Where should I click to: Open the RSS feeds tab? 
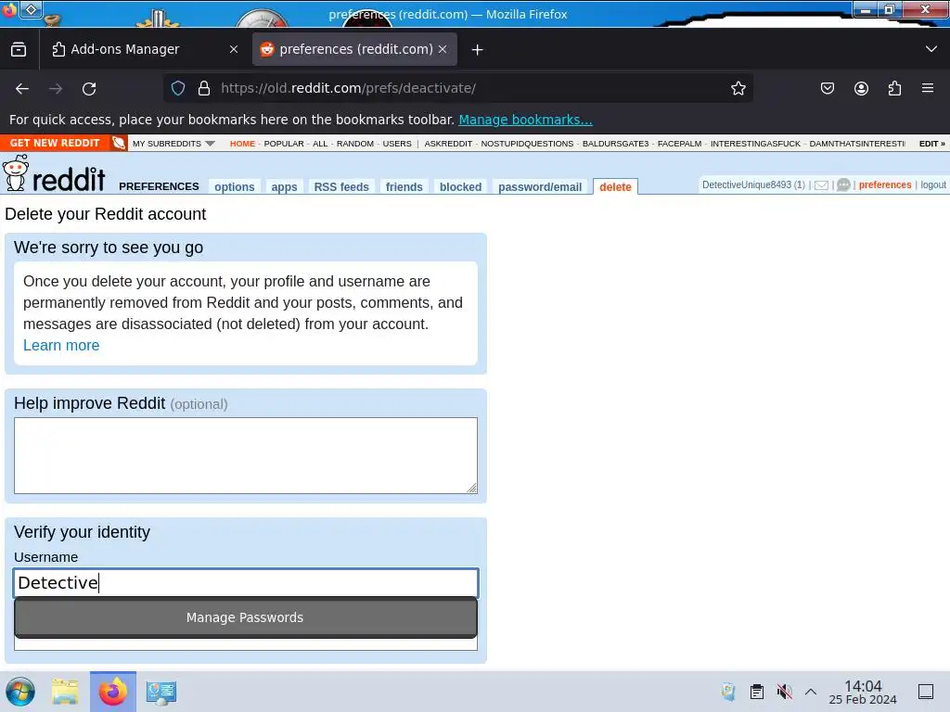click(x=341, y=187)
